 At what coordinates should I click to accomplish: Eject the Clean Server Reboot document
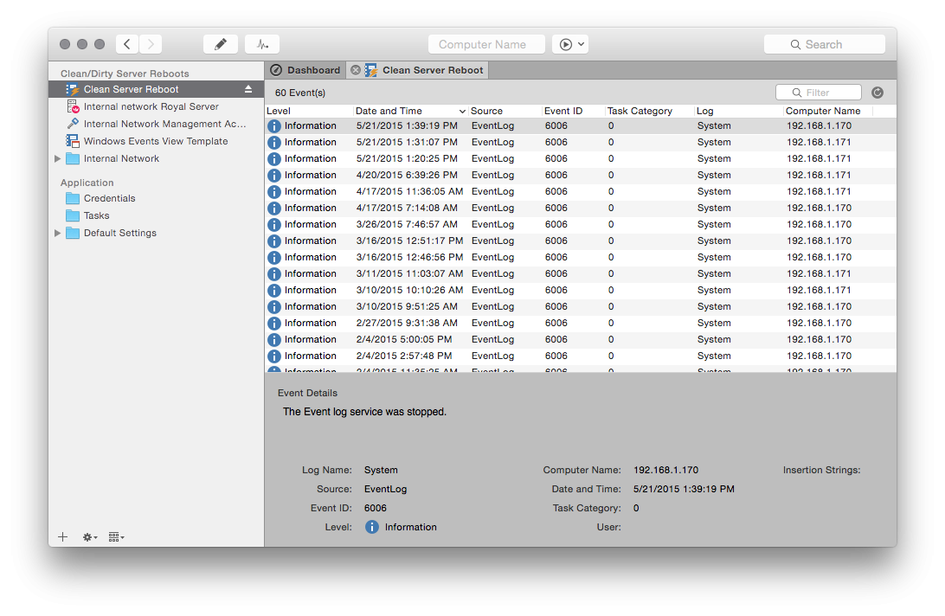pos(248,89)
